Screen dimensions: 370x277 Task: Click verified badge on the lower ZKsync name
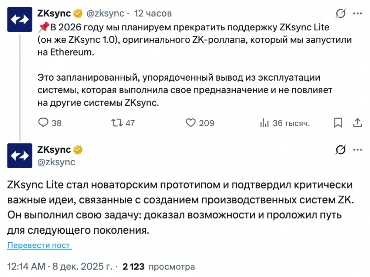78,150
